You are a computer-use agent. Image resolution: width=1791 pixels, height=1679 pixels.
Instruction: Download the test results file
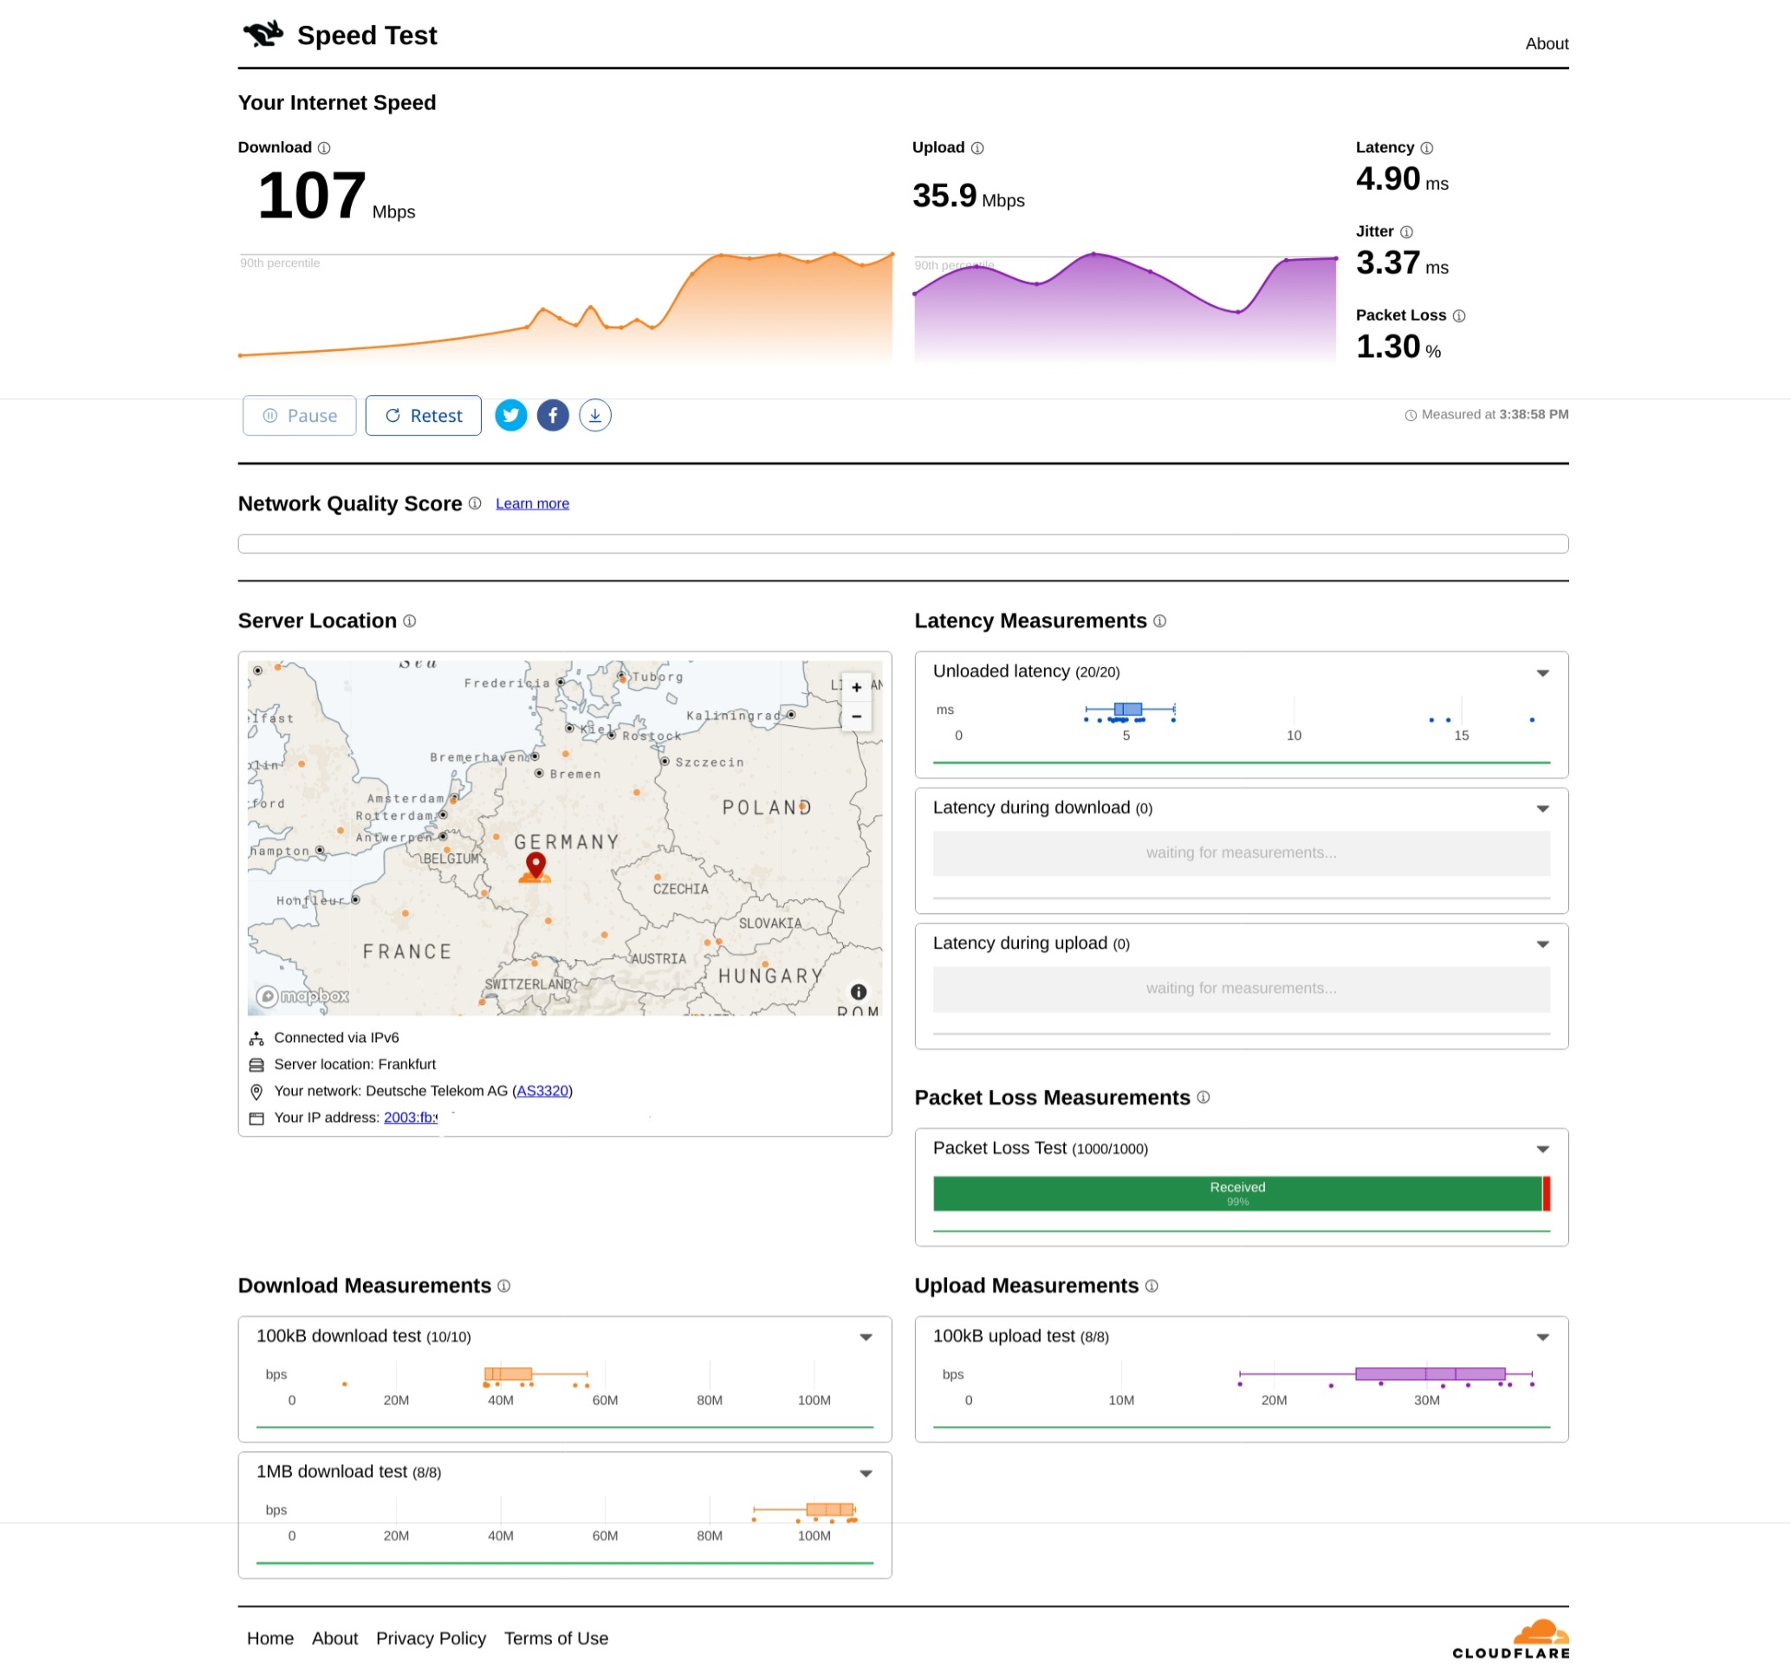click(594, 415)
